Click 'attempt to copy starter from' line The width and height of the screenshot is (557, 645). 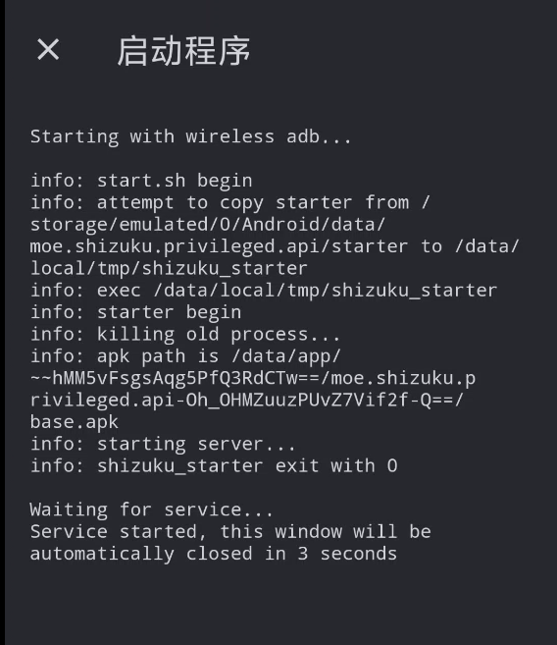click(229, 203)
